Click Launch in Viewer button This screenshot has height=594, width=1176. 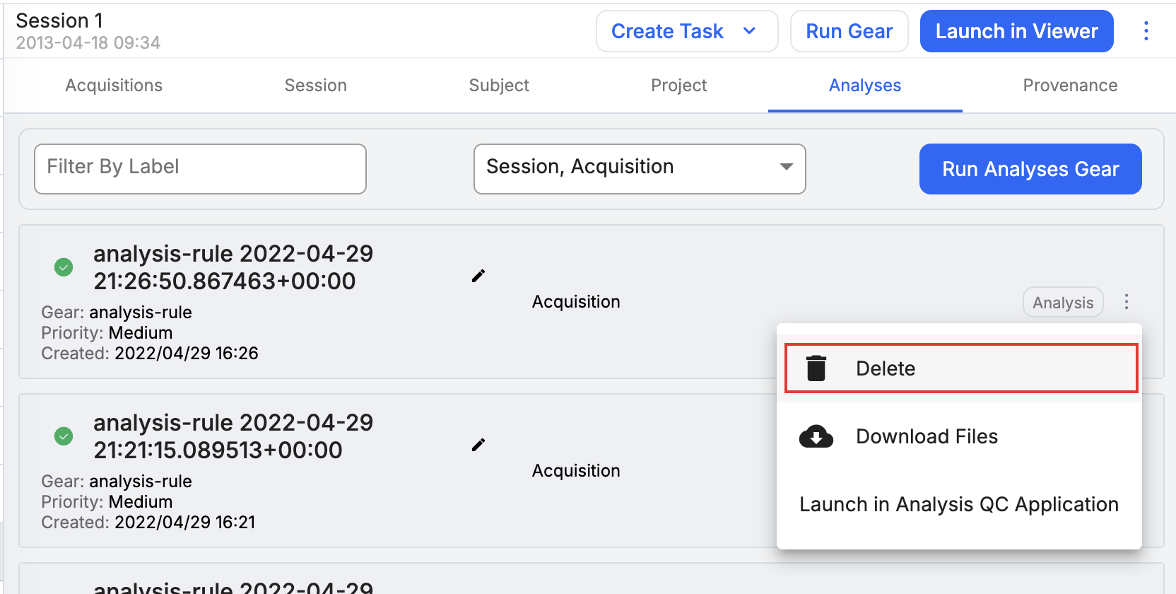pyautogui.click(x=1016, y=31)
